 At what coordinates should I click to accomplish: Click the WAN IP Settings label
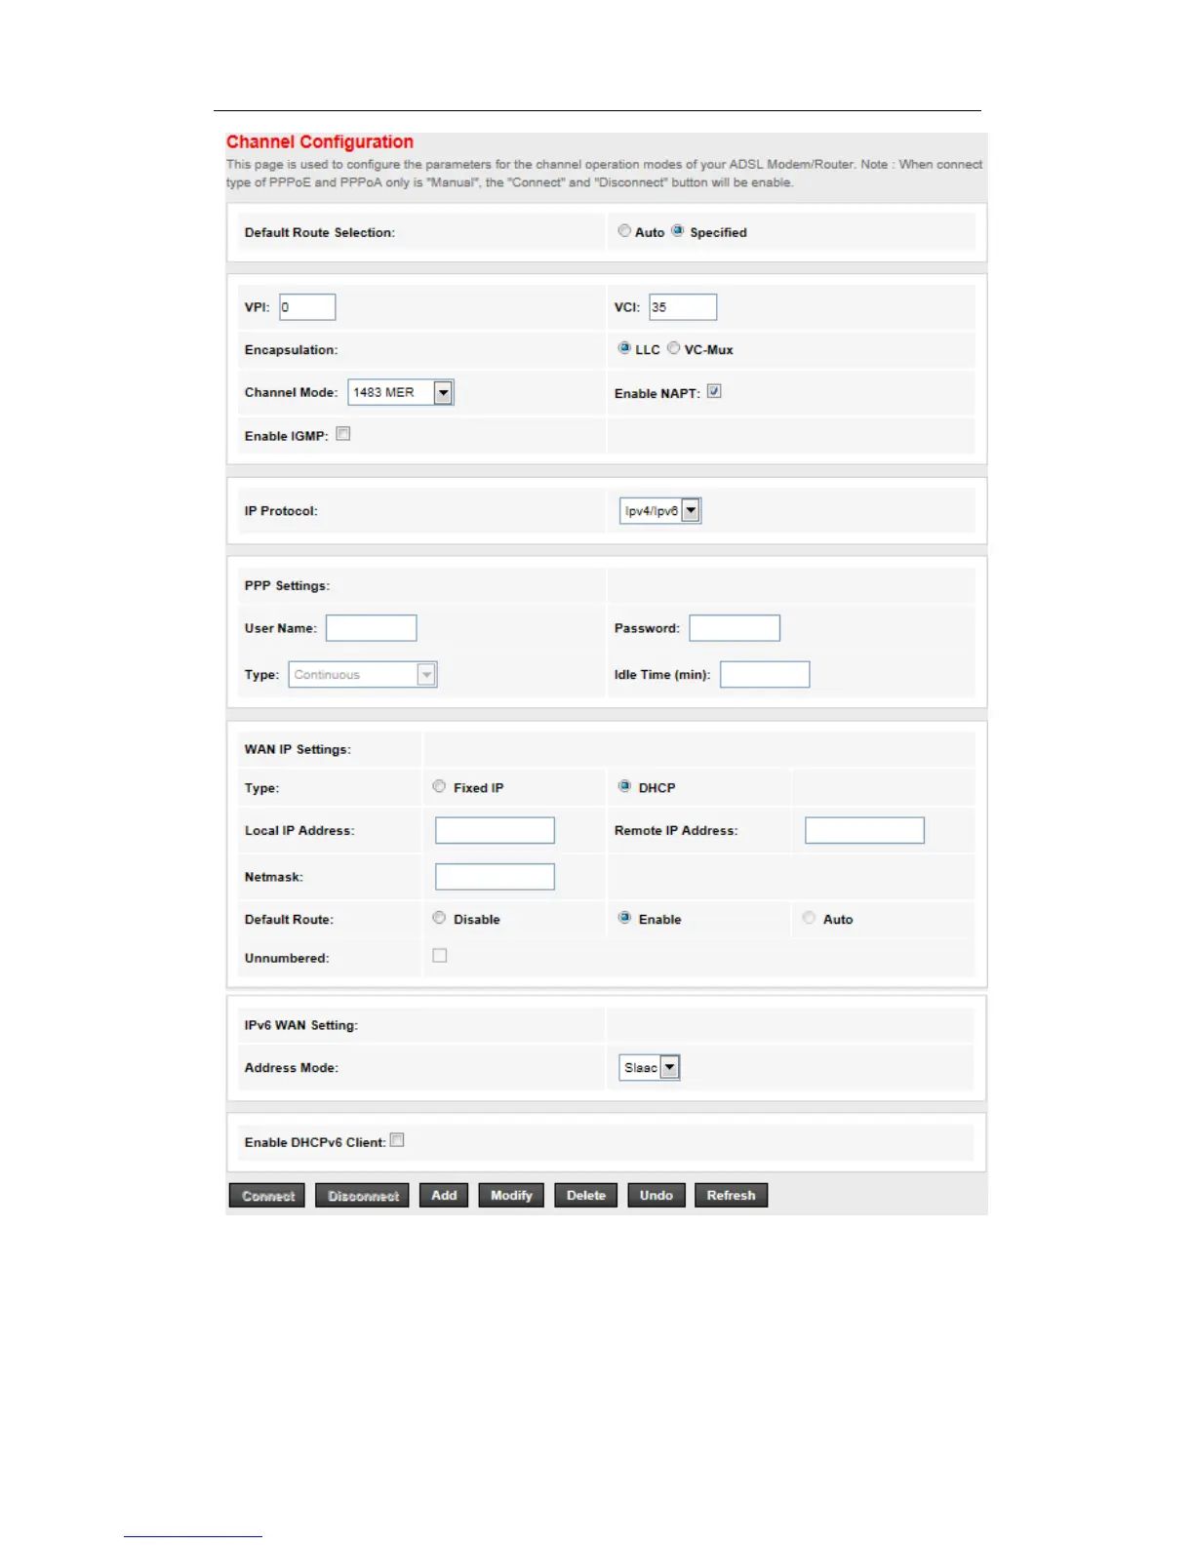pyautogui.click(x=298, y=749)
